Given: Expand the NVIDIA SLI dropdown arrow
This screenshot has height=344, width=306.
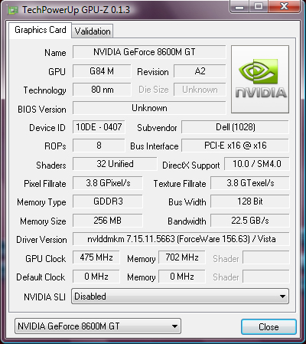Looking at the screenshot, I should tap(282, 296).
